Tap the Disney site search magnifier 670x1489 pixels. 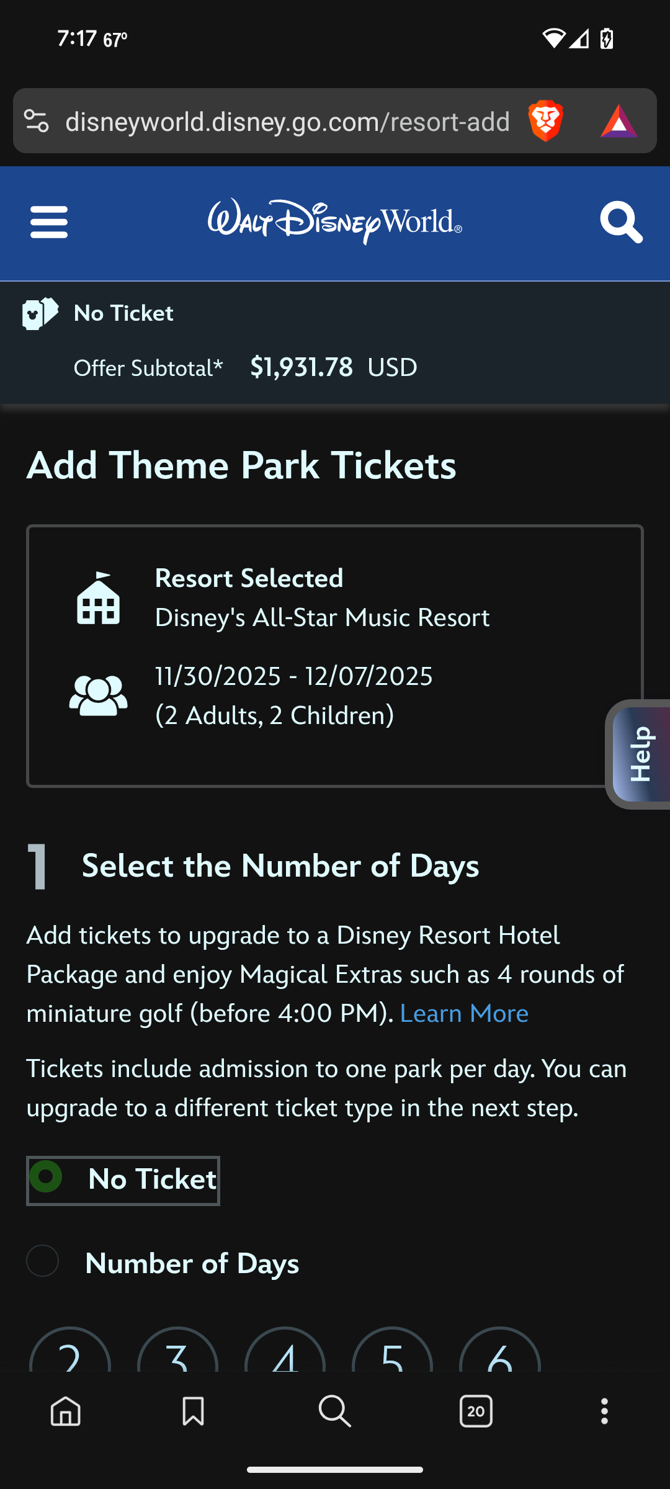621,222
